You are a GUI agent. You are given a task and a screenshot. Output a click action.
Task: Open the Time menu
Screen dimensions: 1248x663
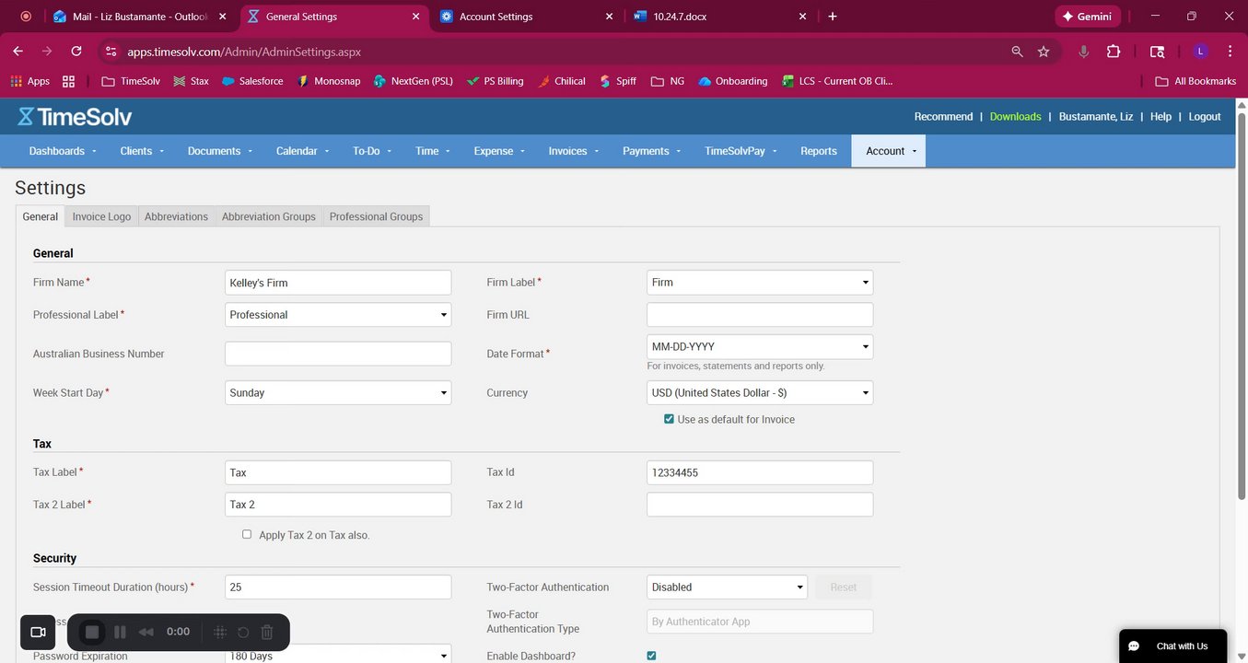point(433,151)
